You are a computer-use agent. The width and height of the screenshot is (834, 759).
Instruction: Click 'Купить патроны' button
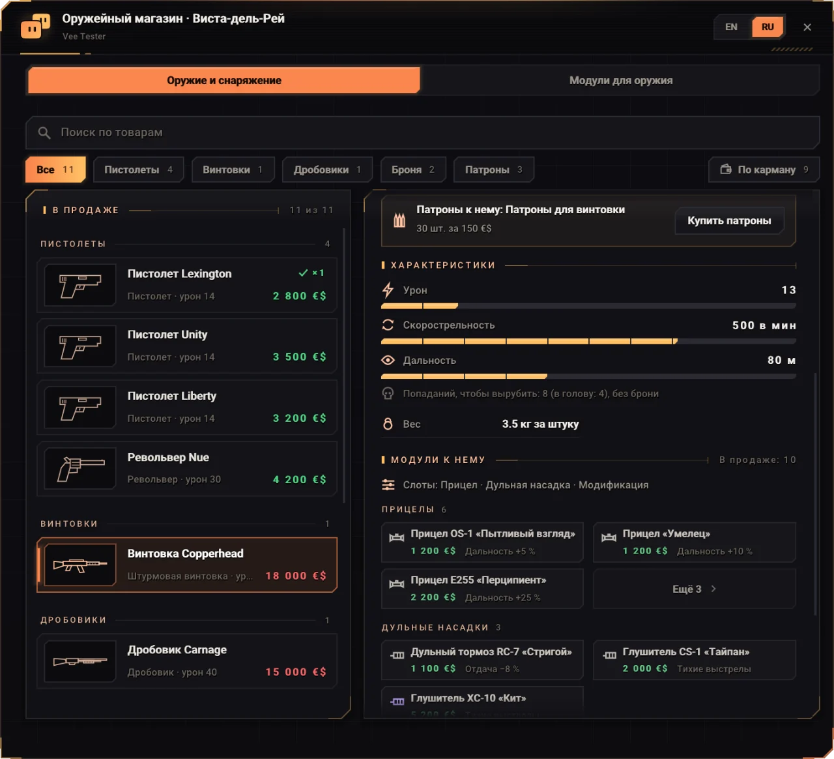(x=729, y=220)
